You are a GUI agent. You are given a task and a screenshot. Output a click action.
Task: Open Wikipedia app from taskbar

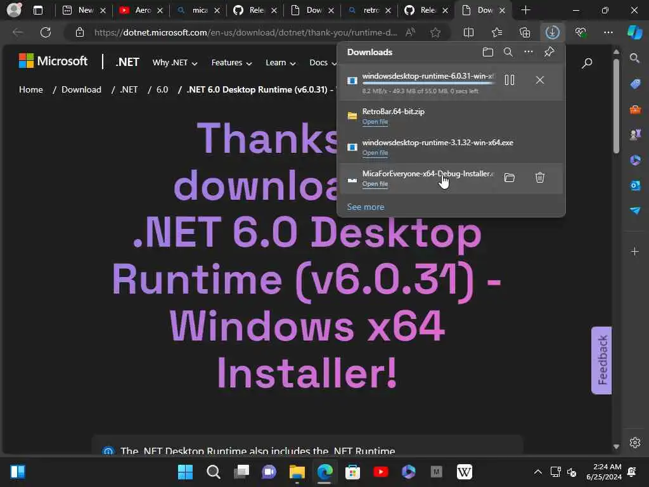(x=465, y=472)
